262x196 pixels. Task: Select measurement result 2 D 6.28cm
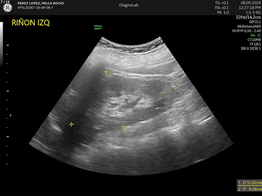(x=250, y=189)
